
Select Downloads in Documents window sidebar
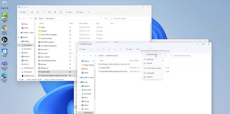pyautogui.click(x=26, y=49)
